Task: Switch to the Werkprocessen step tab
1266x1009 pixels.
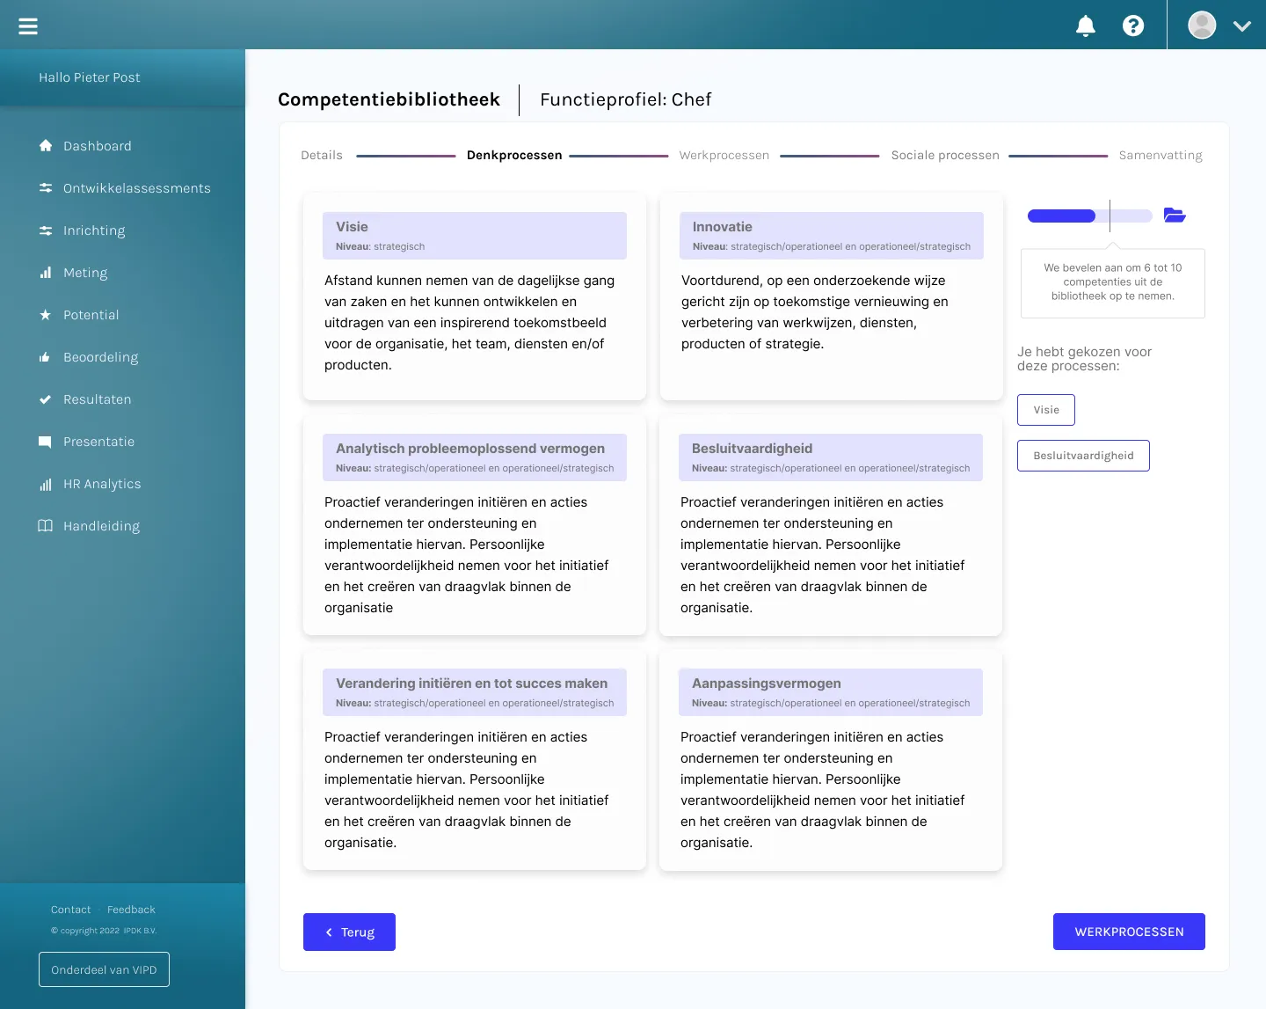Action: pyautogui.click(x=724, y=156)
